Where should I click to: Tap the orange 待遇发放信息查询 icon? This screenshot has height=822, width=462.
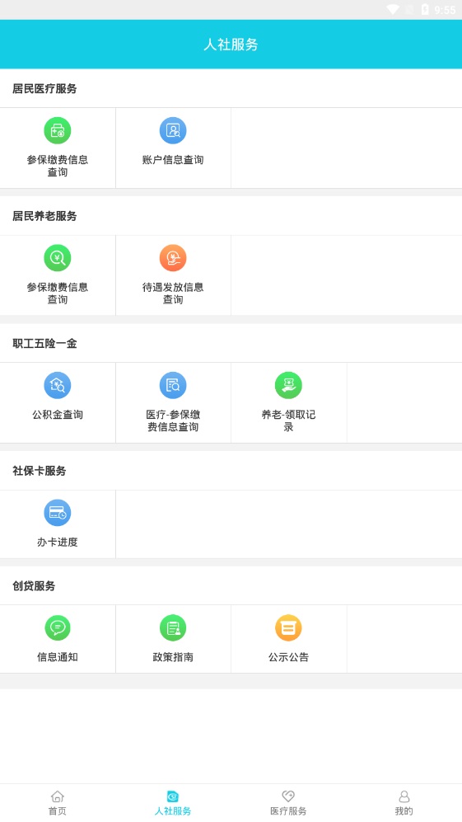[x=173, y=258]
